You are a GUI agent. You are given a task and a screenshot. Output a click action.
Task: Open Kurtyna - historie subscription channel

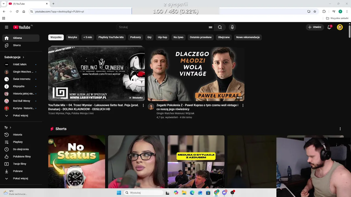click(21, 108)
